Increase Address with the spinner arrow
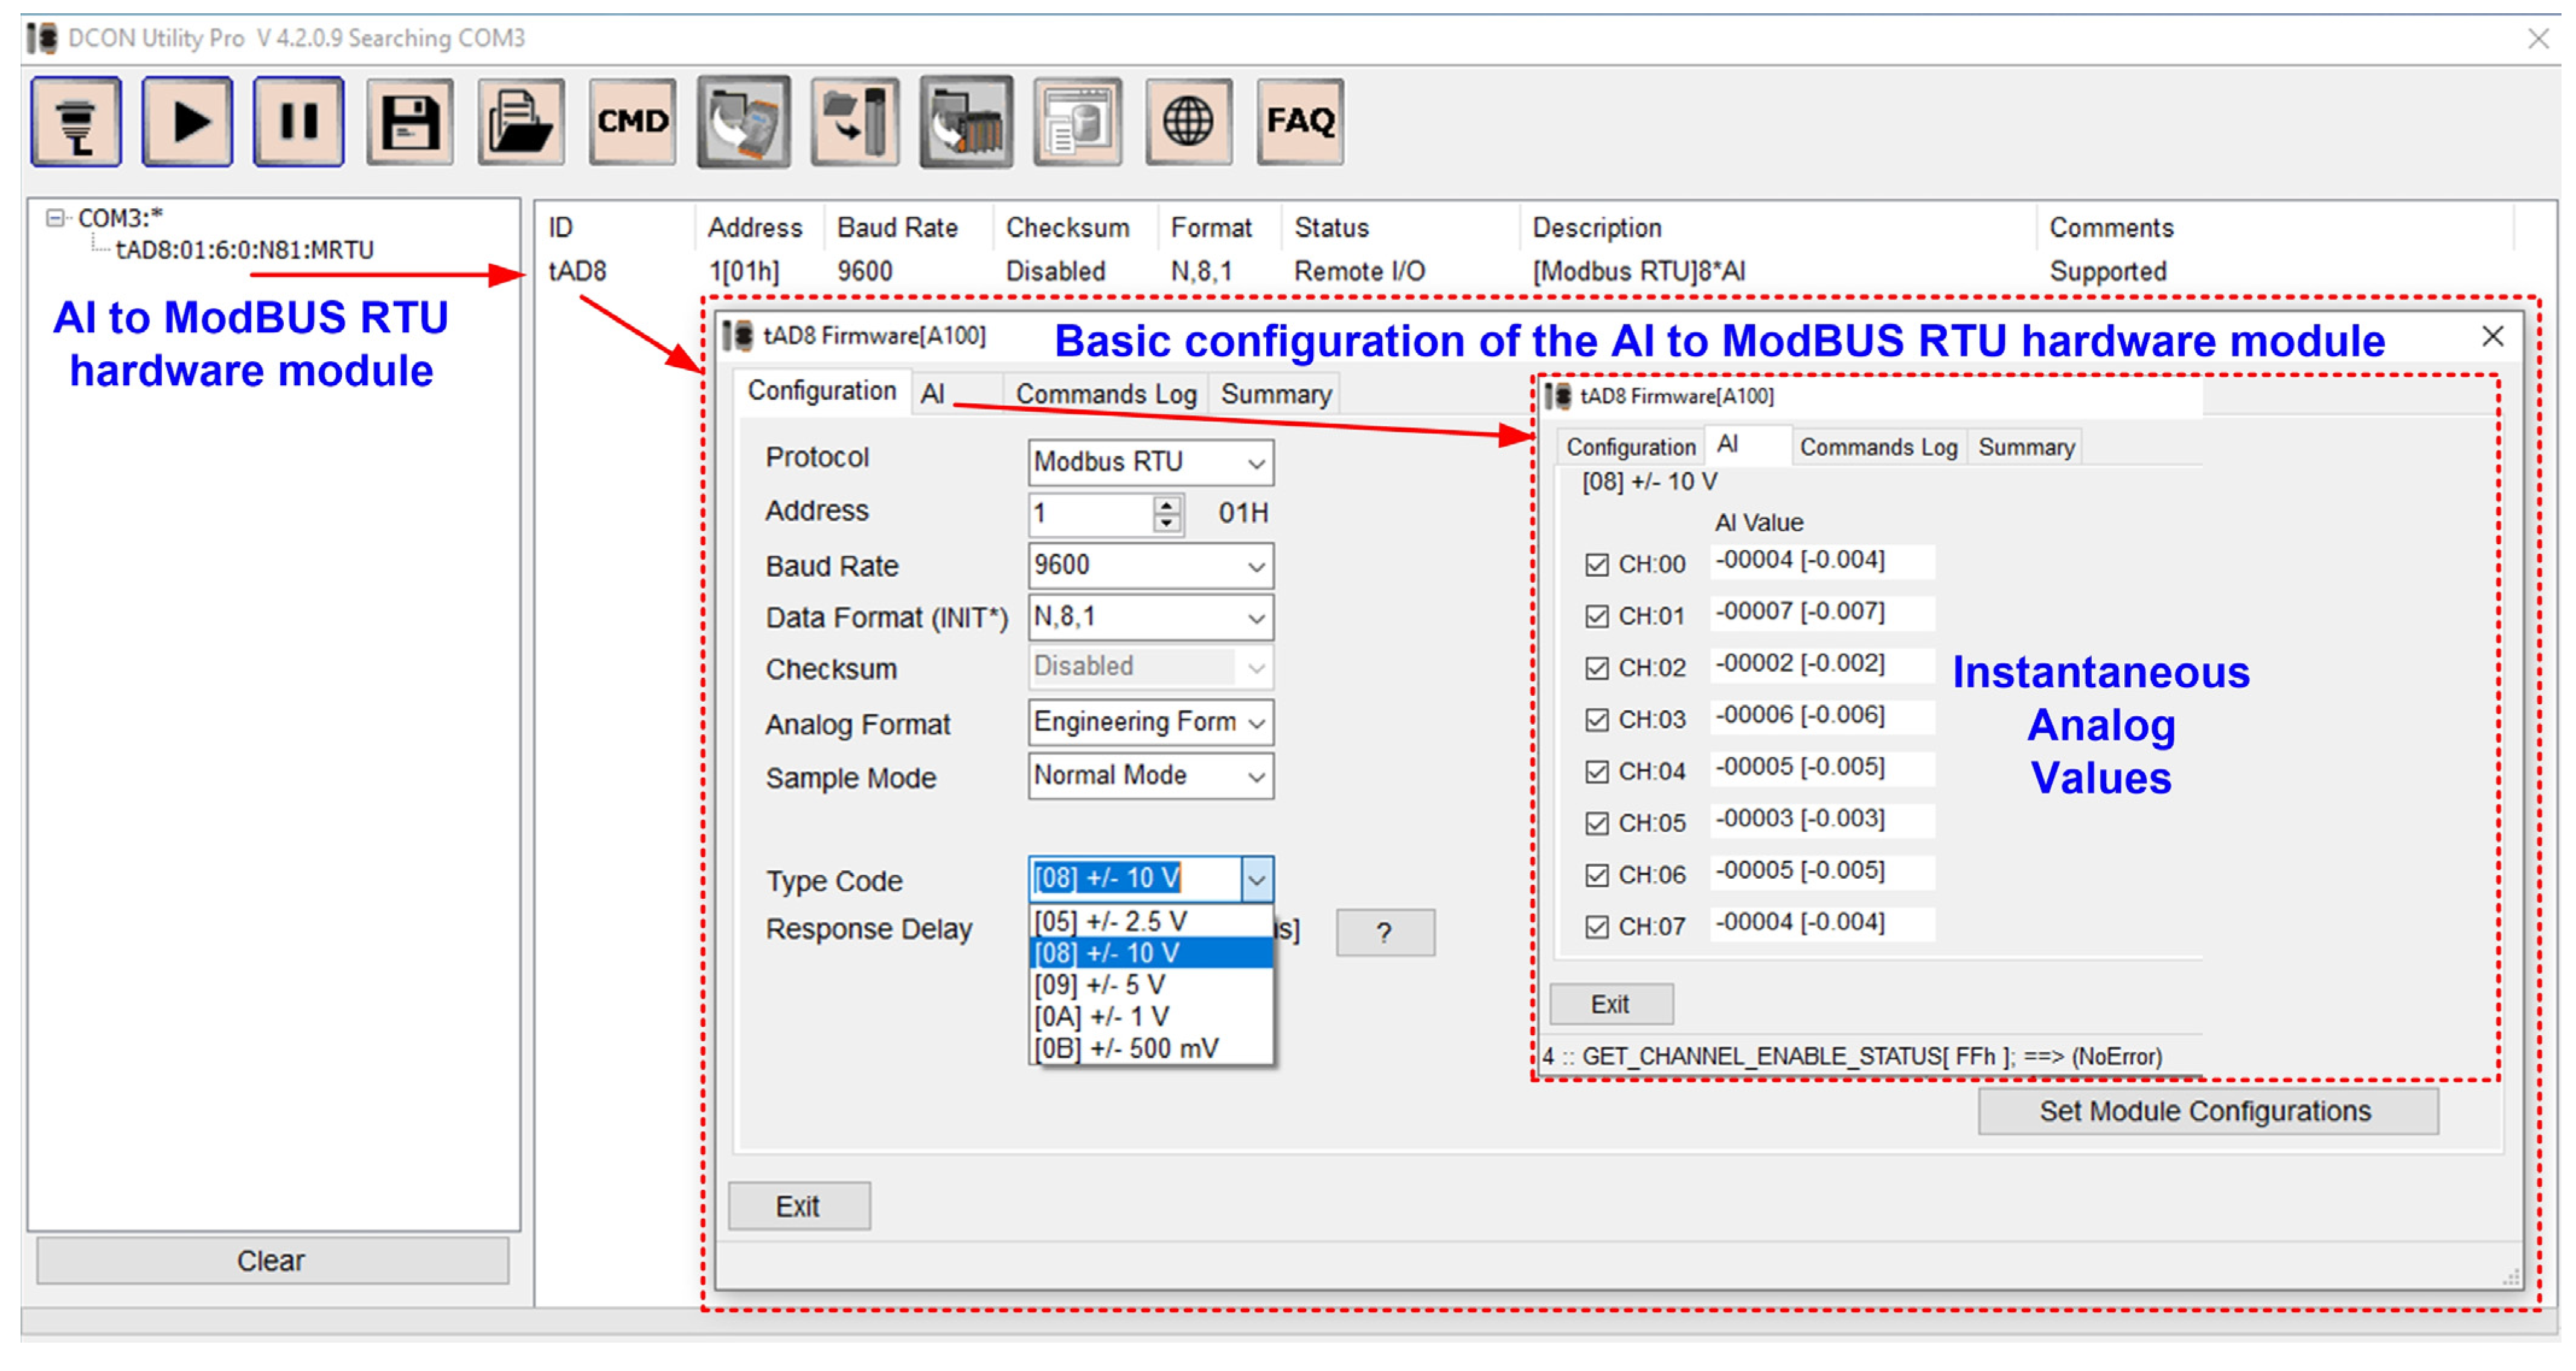Image resolution: width=2576 pixels, height=1371 pixels. coord(1166,505)
